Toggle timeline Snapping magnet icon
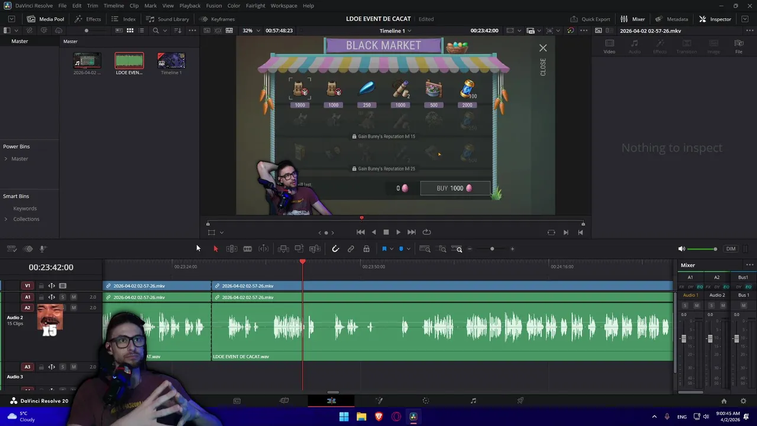 tap(335, 249)
